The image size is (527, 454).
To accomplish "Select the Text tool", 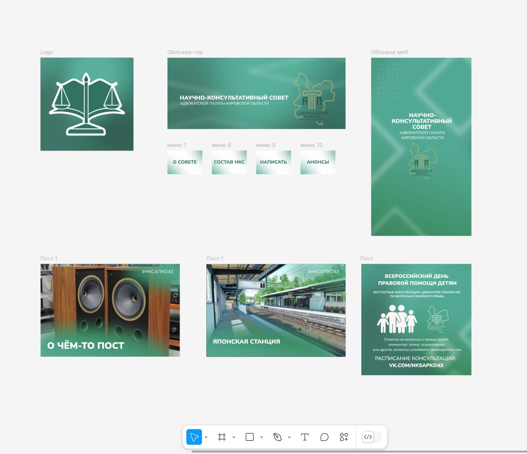I will [305, 437].
